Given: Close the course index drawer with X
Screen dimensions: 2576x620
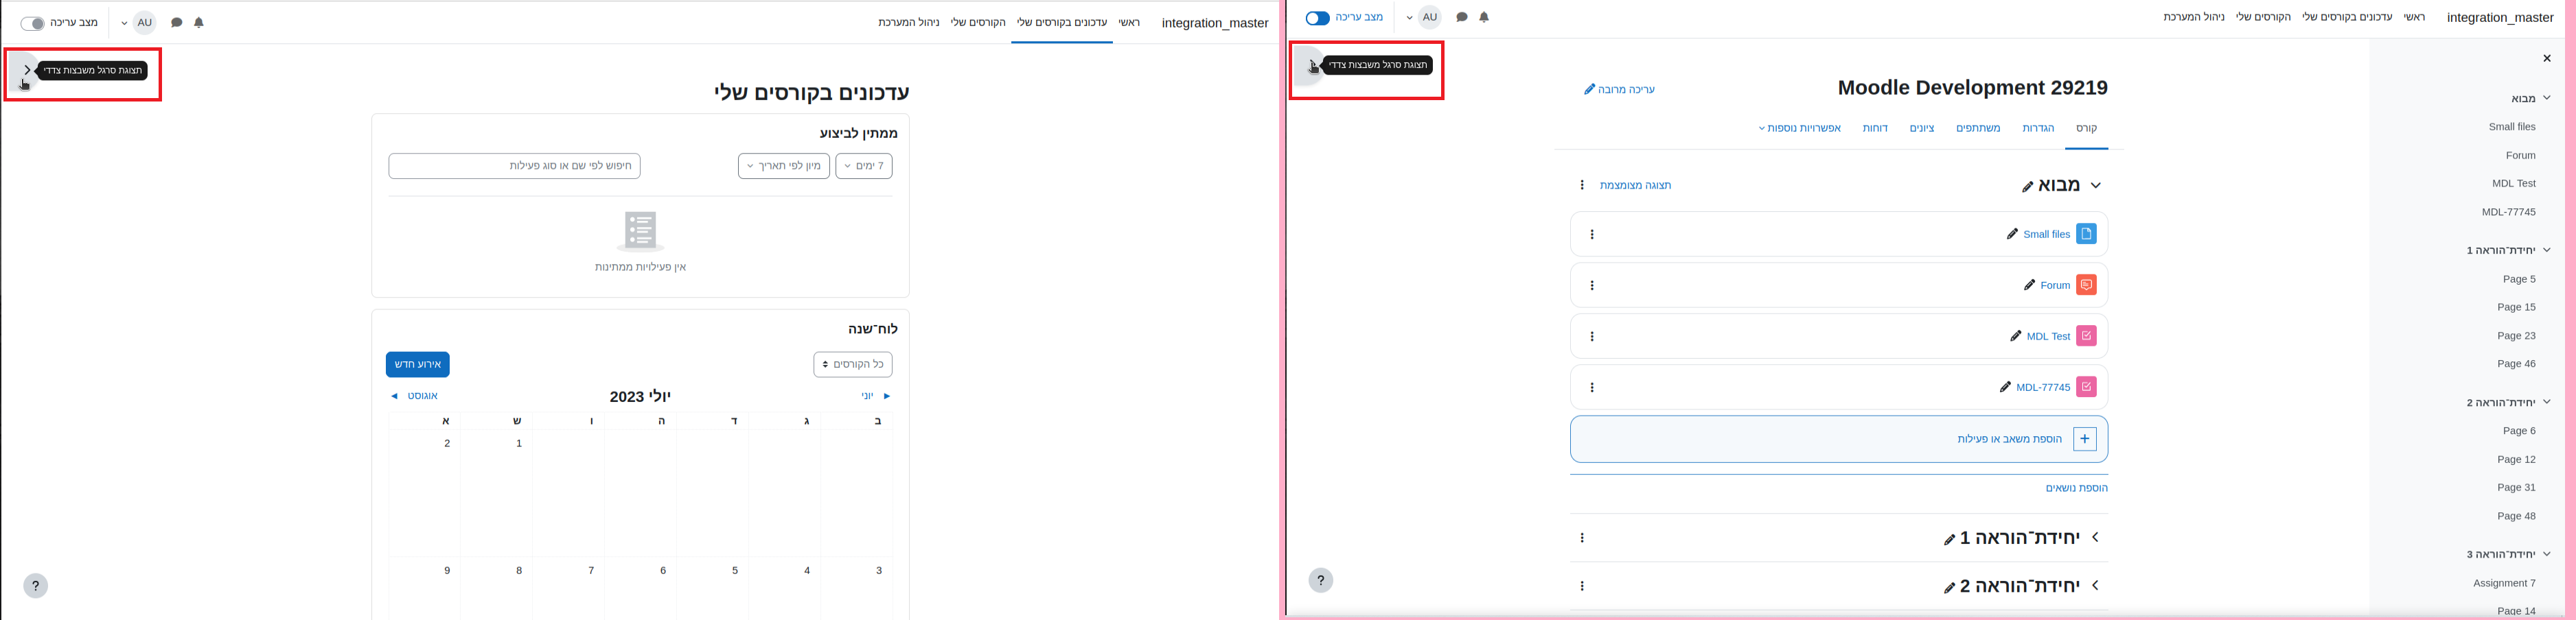Looking at the screenshot, I should (2547, 59).
